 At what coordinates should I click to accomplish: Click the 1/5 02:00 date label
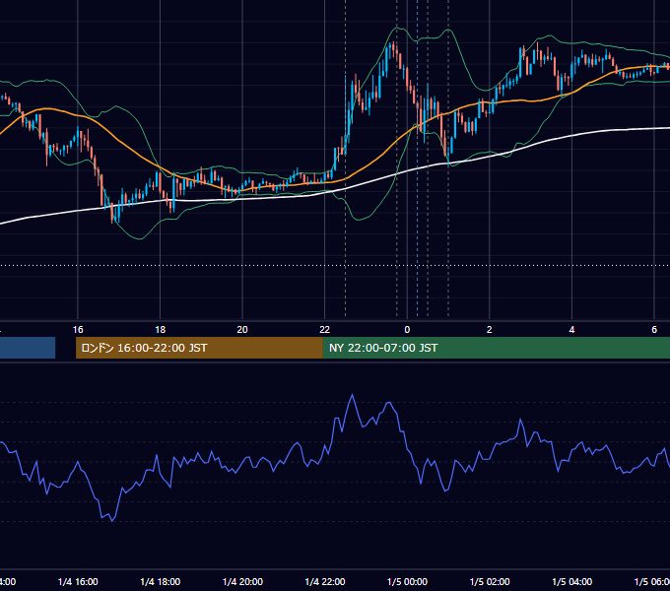[x=490, y=582]
